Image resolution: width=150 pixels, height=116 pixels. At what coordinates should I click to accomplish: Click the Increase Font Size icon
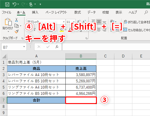pos(79,22)
